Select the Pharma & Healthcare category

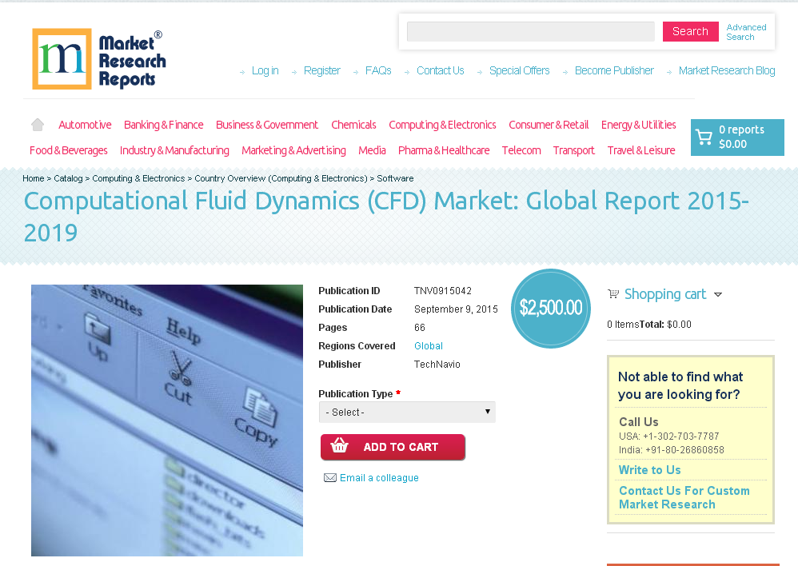coord(444,149)
